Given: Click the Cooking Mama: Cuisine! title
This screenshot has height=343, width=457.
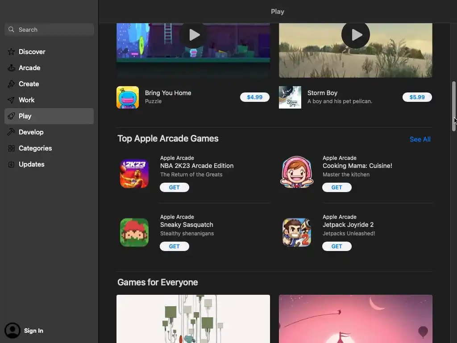Looking at the screenshot, I should tap(357, 166).
